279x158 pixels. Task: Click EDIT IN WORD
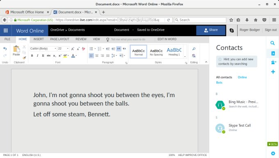167,39
